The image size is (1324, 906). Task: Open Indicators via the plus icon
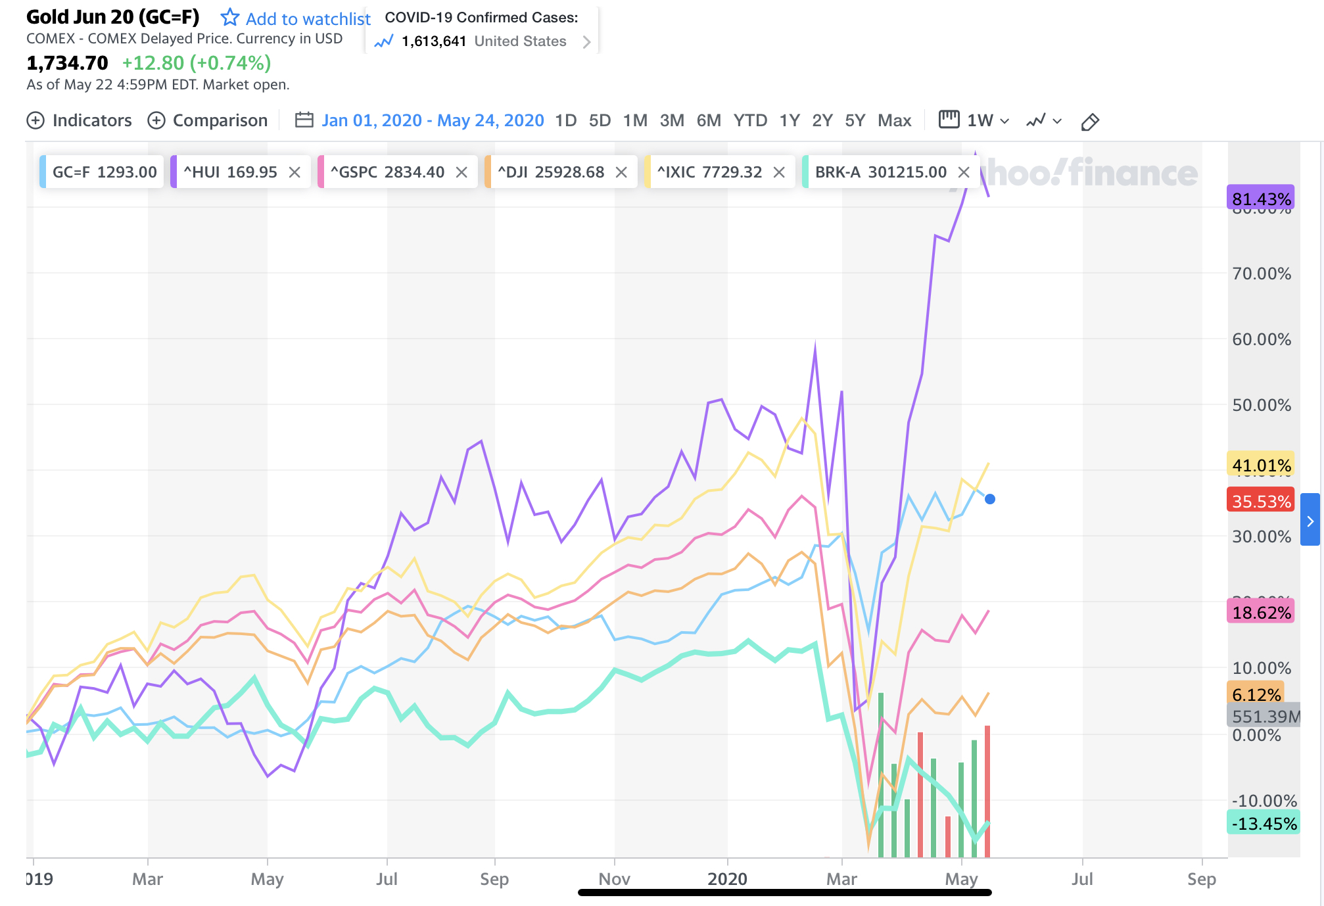click(35, 121)
